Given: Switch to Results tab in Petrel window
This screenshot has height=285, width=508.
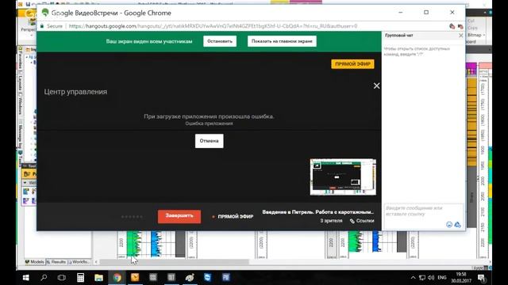Looking at the screenshot, I should pos(56,262).
